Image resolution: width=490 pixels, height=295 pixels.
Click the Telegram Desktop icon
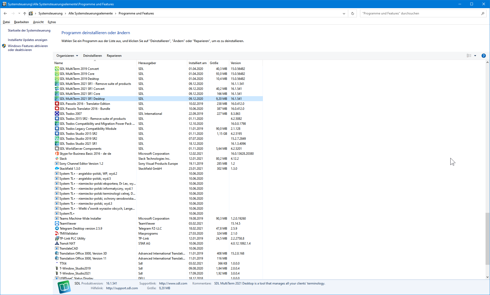(x=57, y=229)
